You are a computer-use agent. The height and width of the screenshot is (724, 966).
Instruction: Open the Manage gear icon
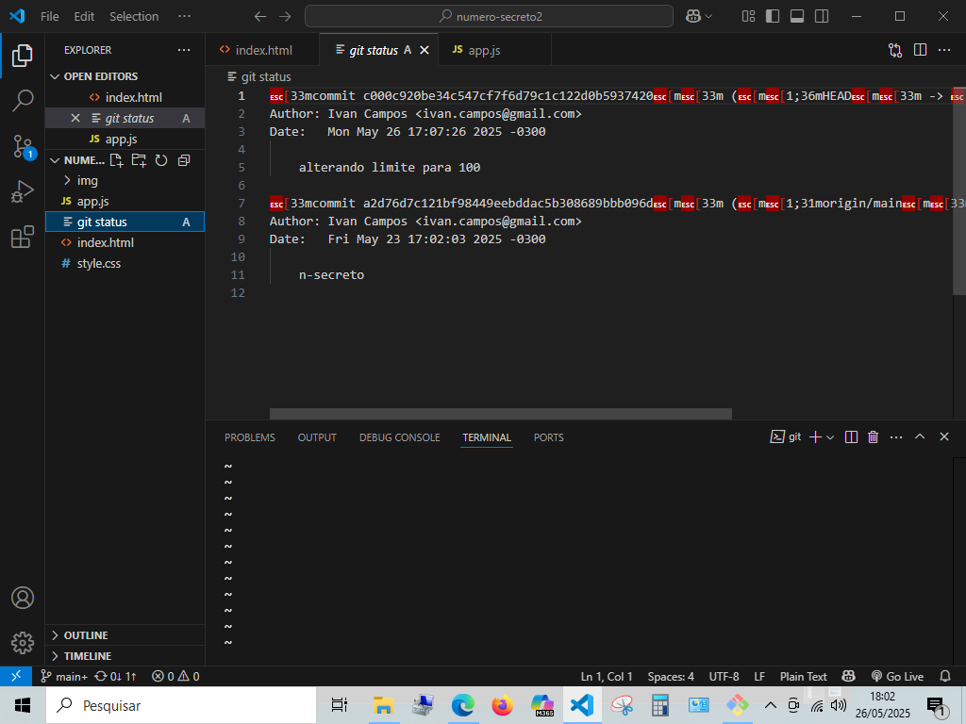pos(23,643)
